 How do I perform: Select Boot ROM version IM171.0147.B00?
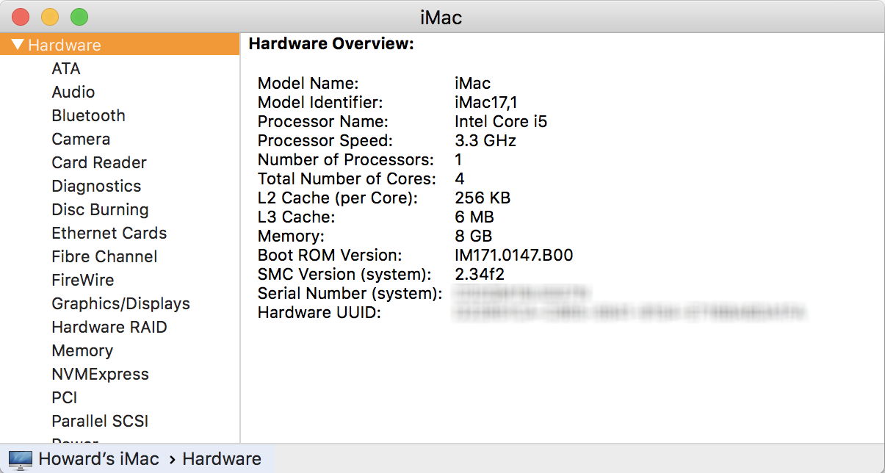tap(514, 255)
